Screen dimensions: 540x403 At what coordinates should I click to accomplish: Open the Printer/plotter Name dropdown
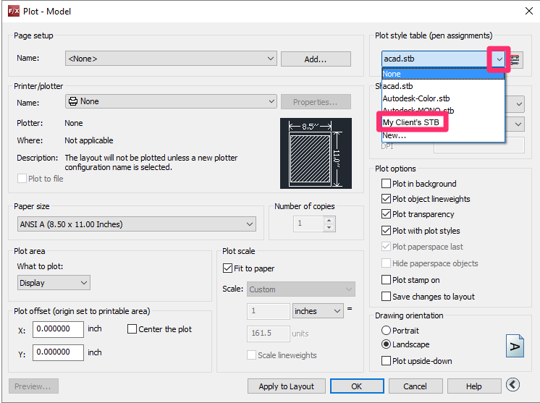point(171,101)
